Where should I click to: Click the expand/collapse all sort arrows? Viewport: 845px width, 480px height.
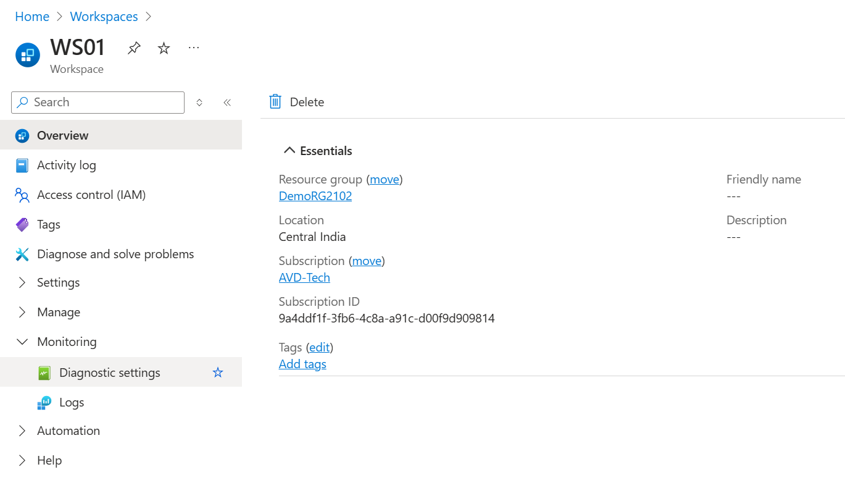click(x=199, y=103)
